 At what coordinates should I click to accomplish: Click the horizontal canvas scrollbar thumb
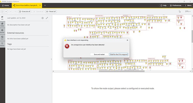[122, 71]
